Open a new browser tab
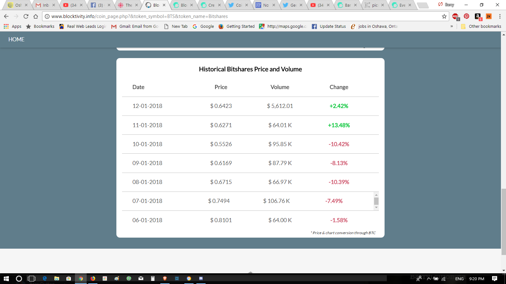This screenshot has width=506, height=284. pos(423,5)
